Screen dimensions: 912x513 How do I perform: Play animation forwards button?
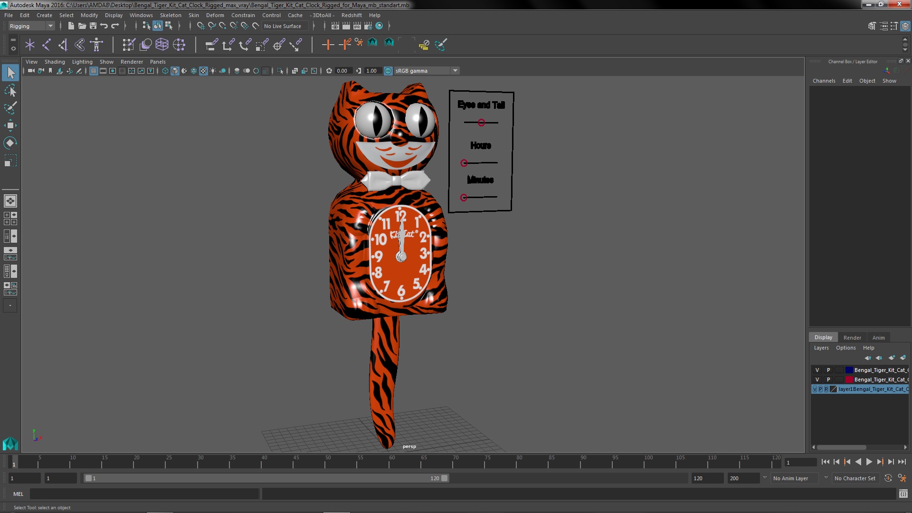pos(869,462)
